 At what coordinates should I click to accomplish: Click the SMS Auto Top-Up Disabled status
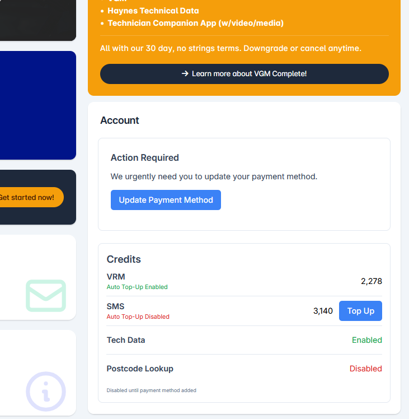point(138,316)
